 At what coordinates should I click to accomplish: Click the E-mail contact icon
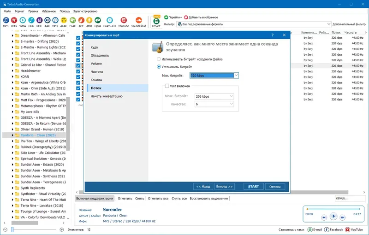coord(310,229)
